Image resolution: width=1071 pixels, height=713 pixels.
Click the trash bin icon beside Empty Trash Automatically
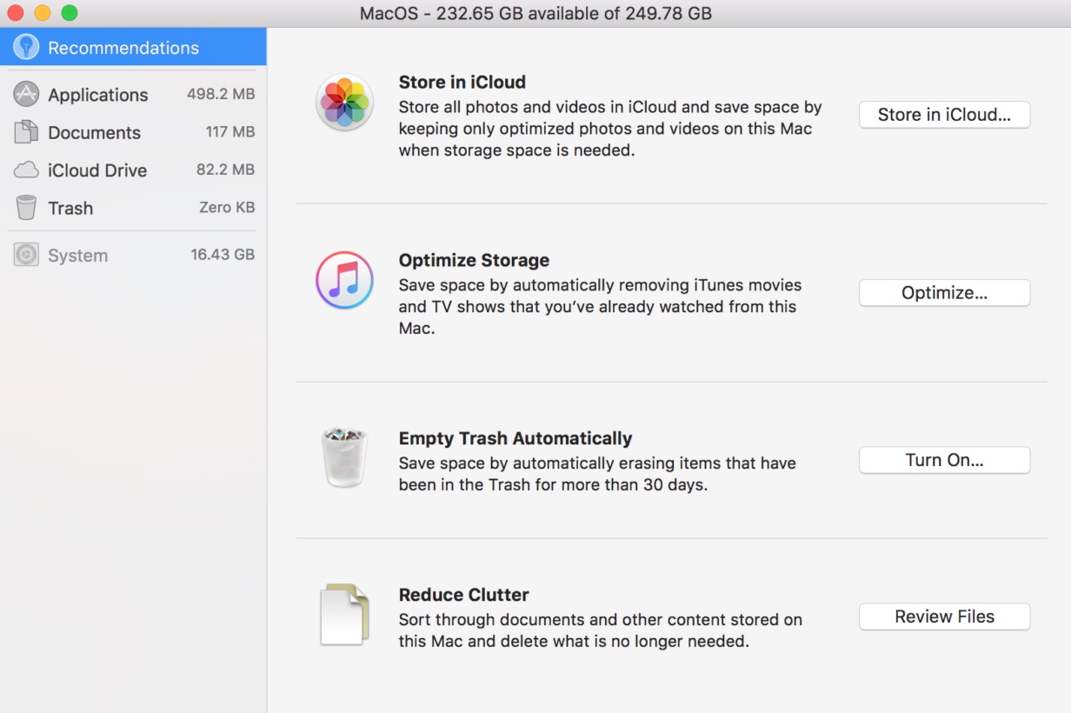tap(345, 456)
